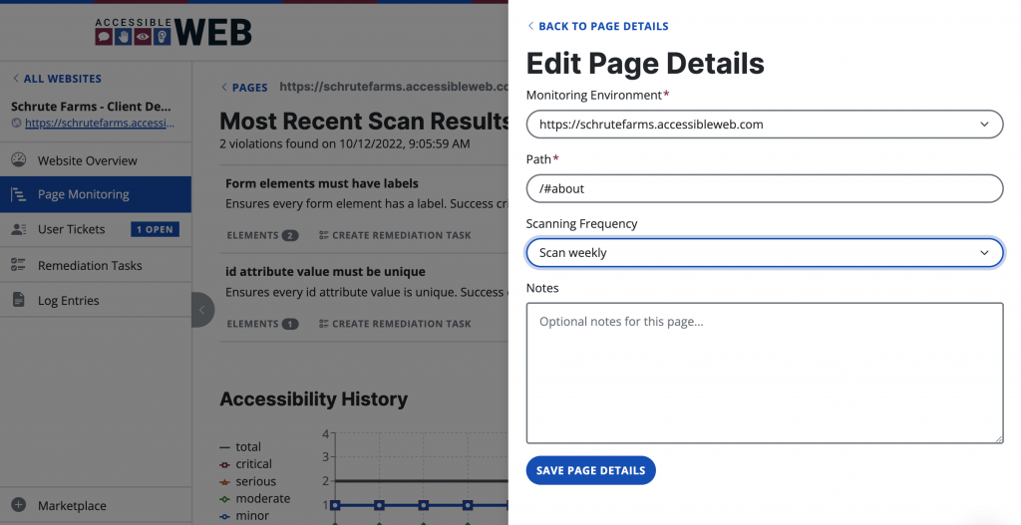
Task: Click the 1 OPEN tickets badge
Action: click(x=155, y=229)
